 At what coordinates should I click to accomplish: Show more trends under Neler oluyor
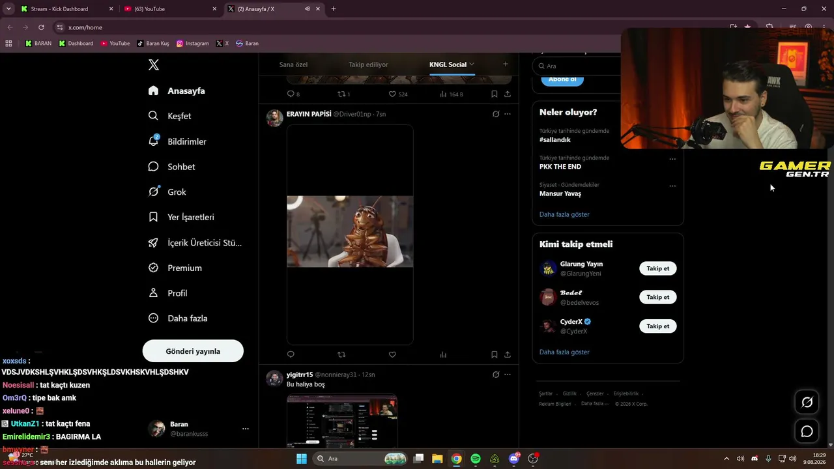pos(564,214)
